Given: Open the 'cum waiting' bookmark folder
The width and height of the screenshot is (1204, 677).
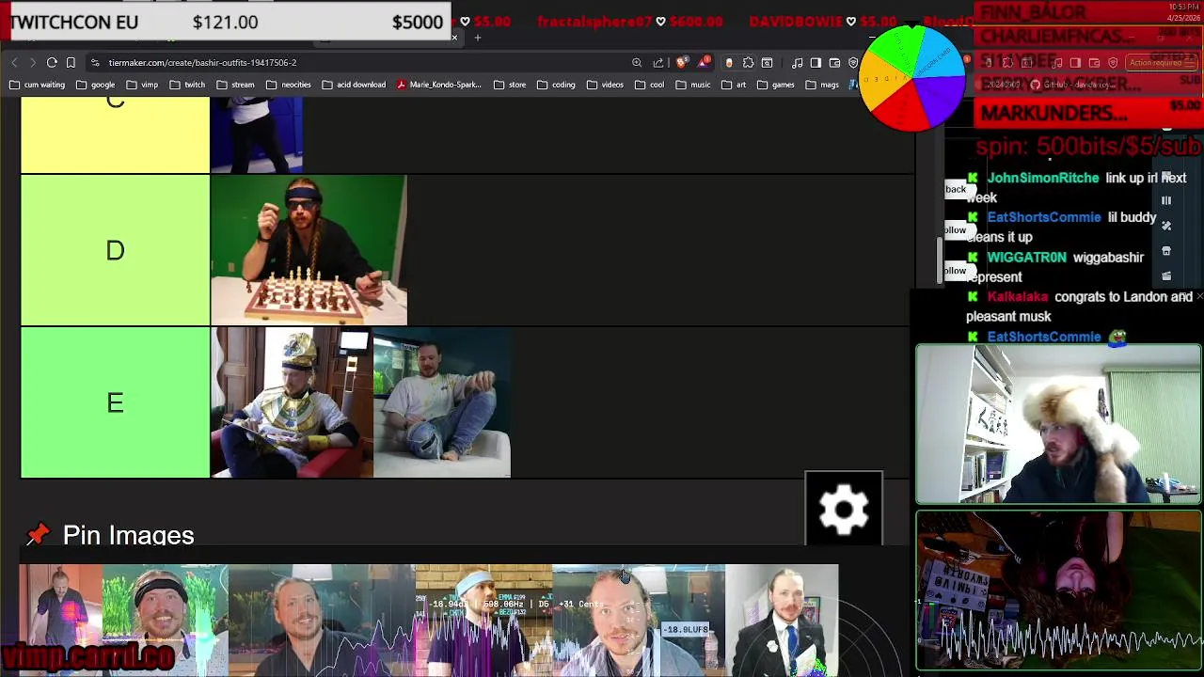Looking at the screenshot, I should coord(38,85).
